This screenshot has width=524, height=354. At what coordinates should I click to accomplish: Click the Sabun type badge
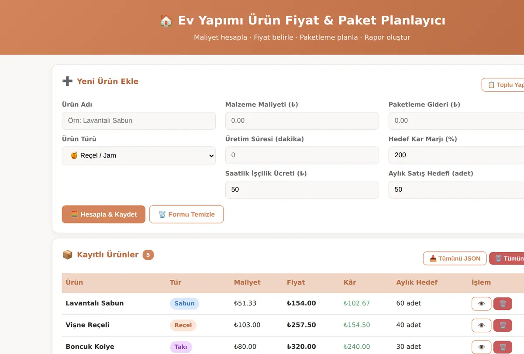(184, 303)
